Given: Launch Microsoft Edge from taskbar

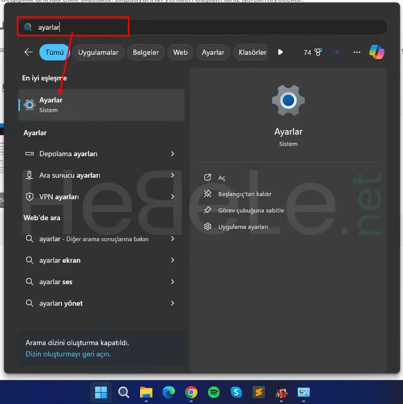Looking at the screenshot, I should pos(169,392).
